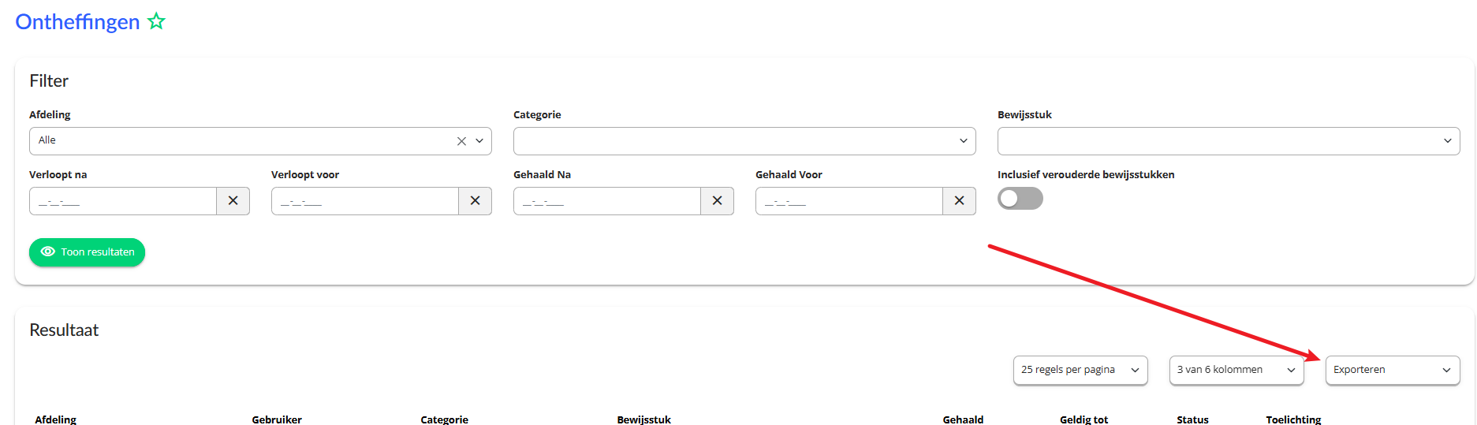Image resolution: width=1477 pixels, height=425 pixels.
Task: Open the Bewijsstuk dropdown
Action: pyautogui.click(x=1229, y=141)
